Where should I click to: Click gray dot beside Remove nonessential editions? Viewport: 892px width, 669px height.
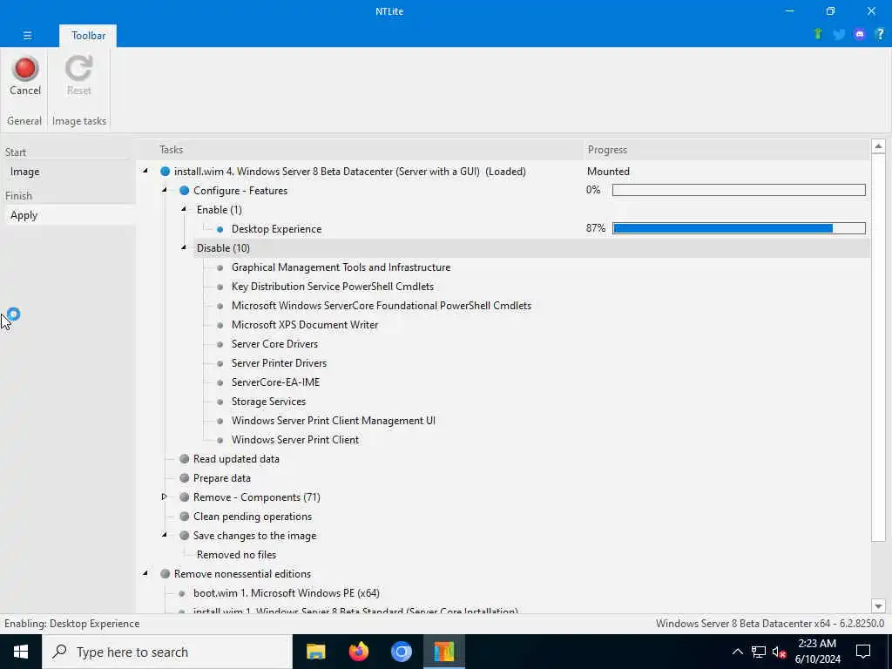[x=165, y=574]
